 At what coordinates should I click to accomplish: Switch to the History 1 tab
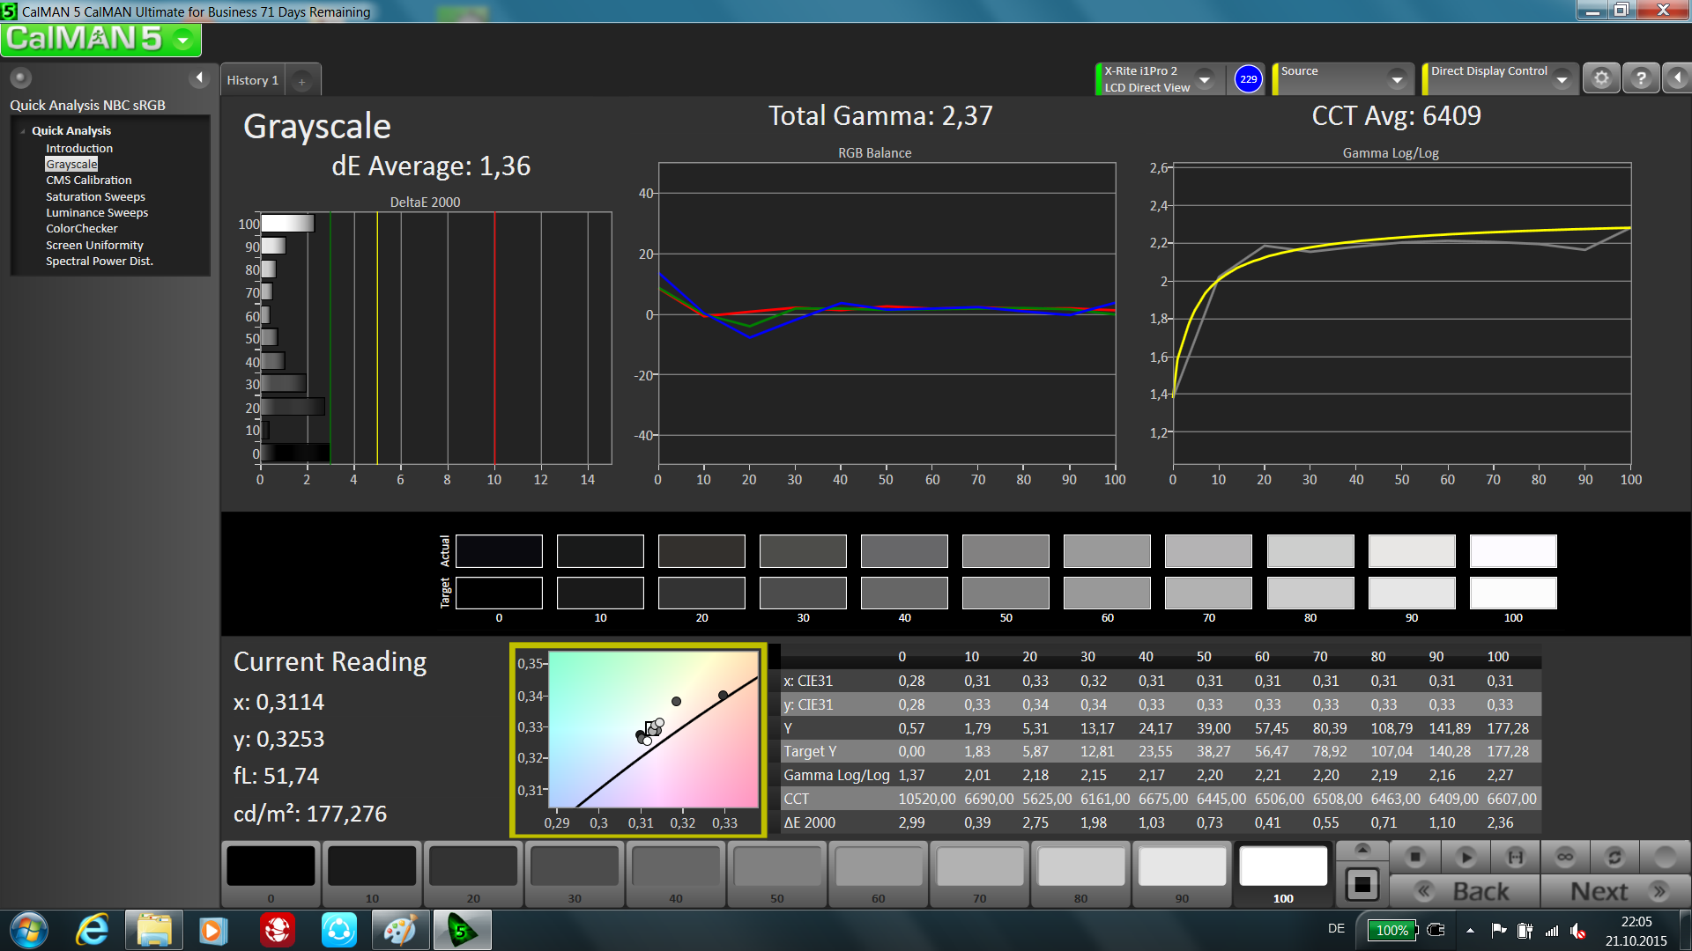(253, 80)
